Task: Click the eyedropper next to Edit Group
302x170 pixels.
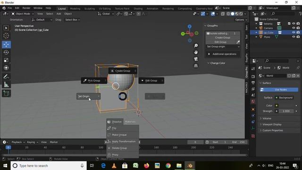Action: pyautogui.click(x=238, y=42)
